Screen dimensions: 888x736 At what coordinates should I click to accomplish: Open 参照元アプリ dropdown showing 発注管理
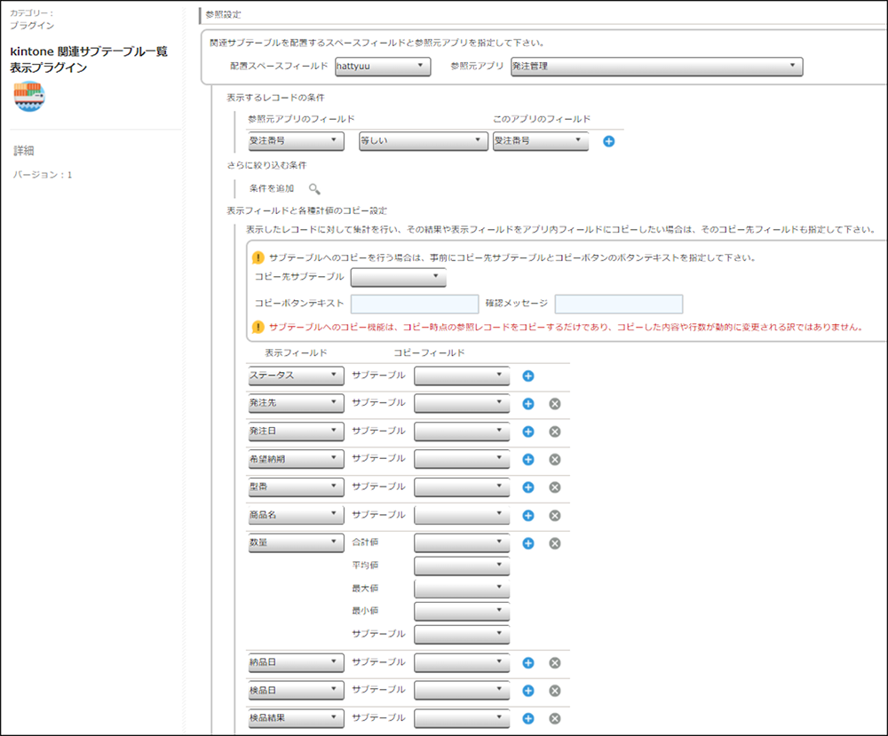tap(657, 67)
